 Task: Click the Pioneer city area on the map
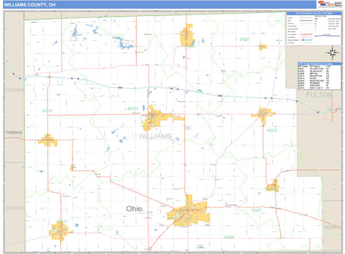[x=187, y=36]
